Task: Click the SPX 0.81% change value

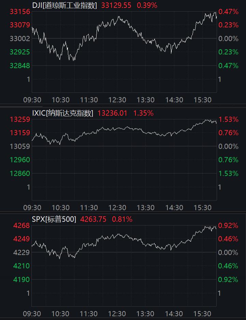Action: point(122,219)
